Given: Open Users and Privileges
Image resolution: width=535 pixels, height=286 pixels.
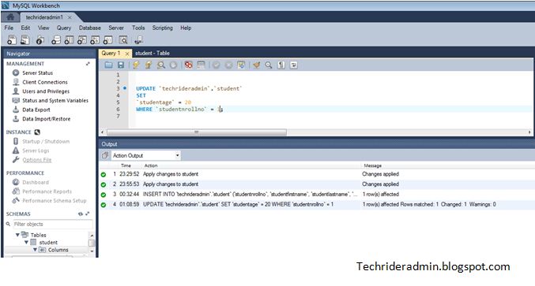Looking at the screenshot, I should [x=46, y=91].
